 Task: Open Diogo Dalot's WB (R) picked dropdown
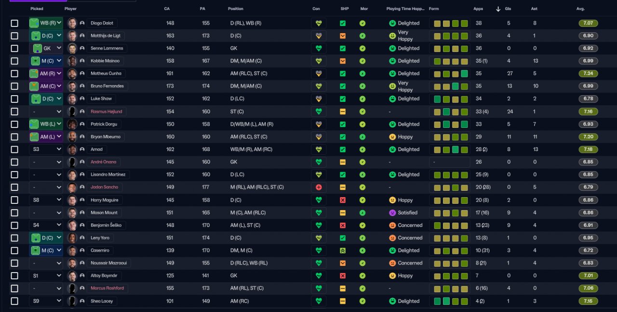tap(46, 23)
